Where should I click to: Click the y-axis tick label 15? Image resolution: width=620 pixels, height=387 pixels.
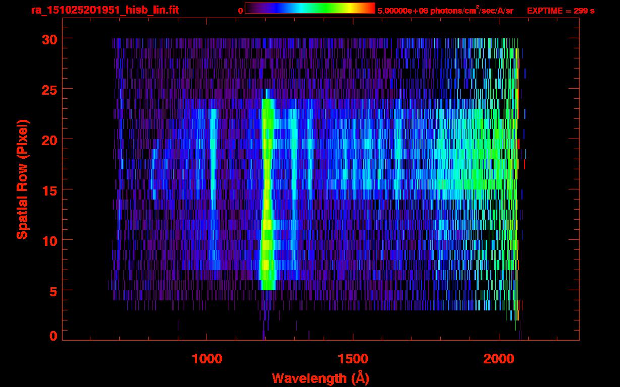click(x=49, y=190)
